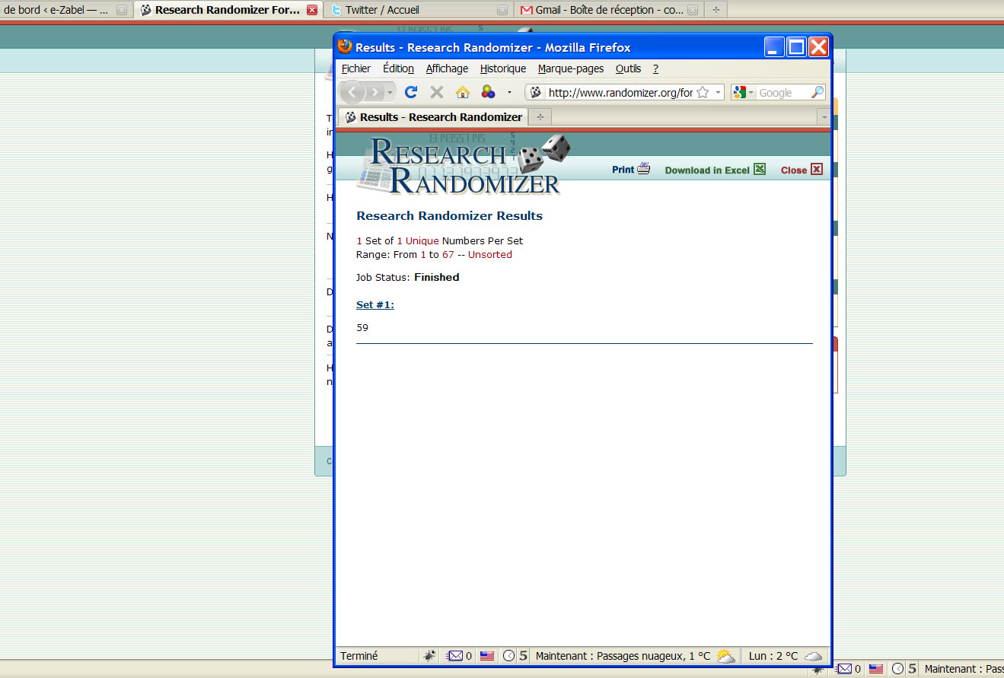Open the recent pages history dropdown arrow
Screen dimensions: 1004x678
pyautogui.click(x=390, y=93)
